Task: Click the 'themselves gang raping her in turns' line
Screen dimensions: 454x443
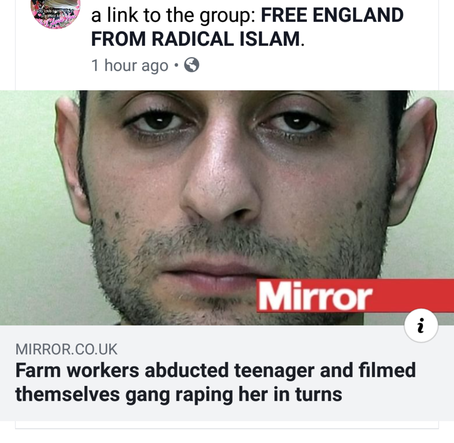Action: pos(178,394)
